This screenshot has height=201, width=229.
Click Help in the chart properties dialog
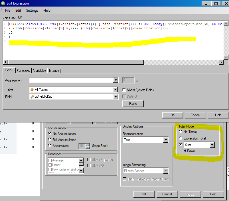[213, 194]
